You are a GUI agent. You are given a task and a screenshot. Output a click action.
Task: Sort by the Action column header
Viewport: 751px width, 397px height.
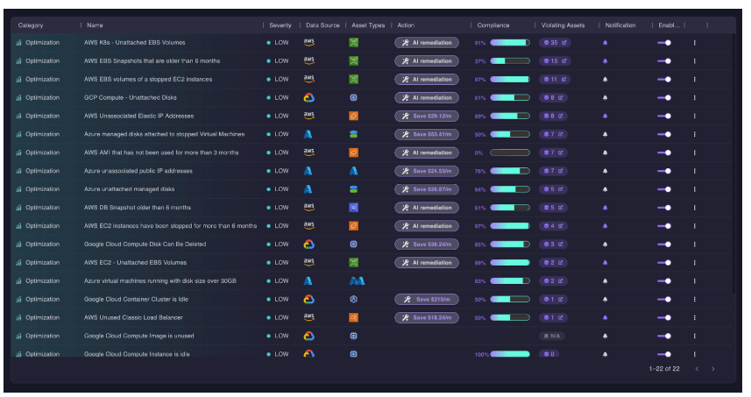click(x=406, y=25)
